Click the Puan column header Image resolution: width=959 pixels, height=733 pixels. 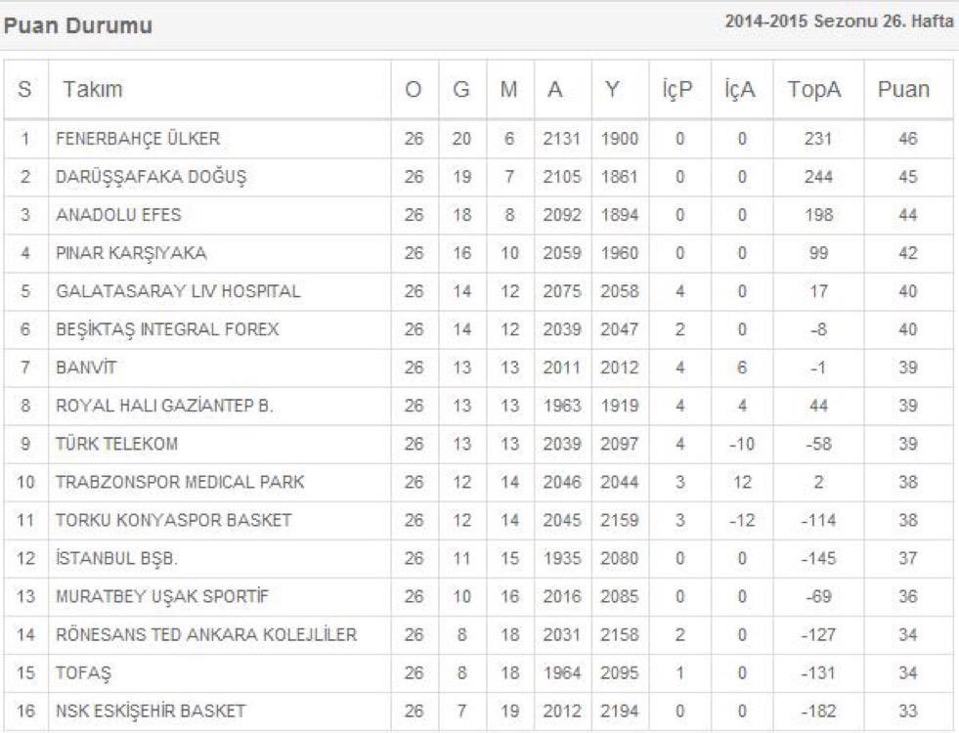pos(903,90)
